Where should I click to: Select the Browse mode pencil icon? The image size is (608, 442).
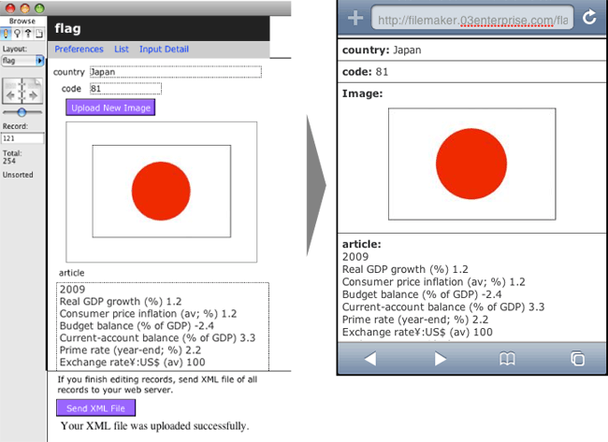6,34
